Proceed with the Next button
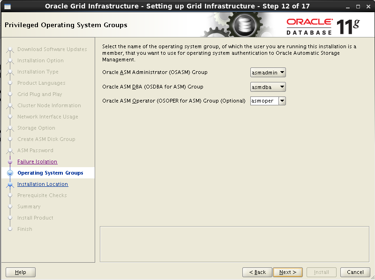The image size is (375, 280). click(x=288, y=272)
